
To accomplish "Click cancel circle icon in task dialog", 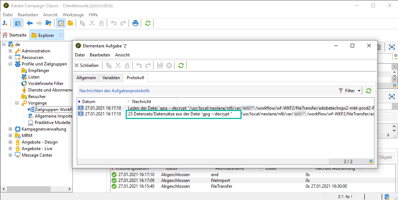I will coord(169,65).
